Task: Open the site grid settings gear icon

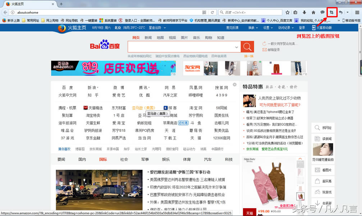Action: tap(234, 85)
